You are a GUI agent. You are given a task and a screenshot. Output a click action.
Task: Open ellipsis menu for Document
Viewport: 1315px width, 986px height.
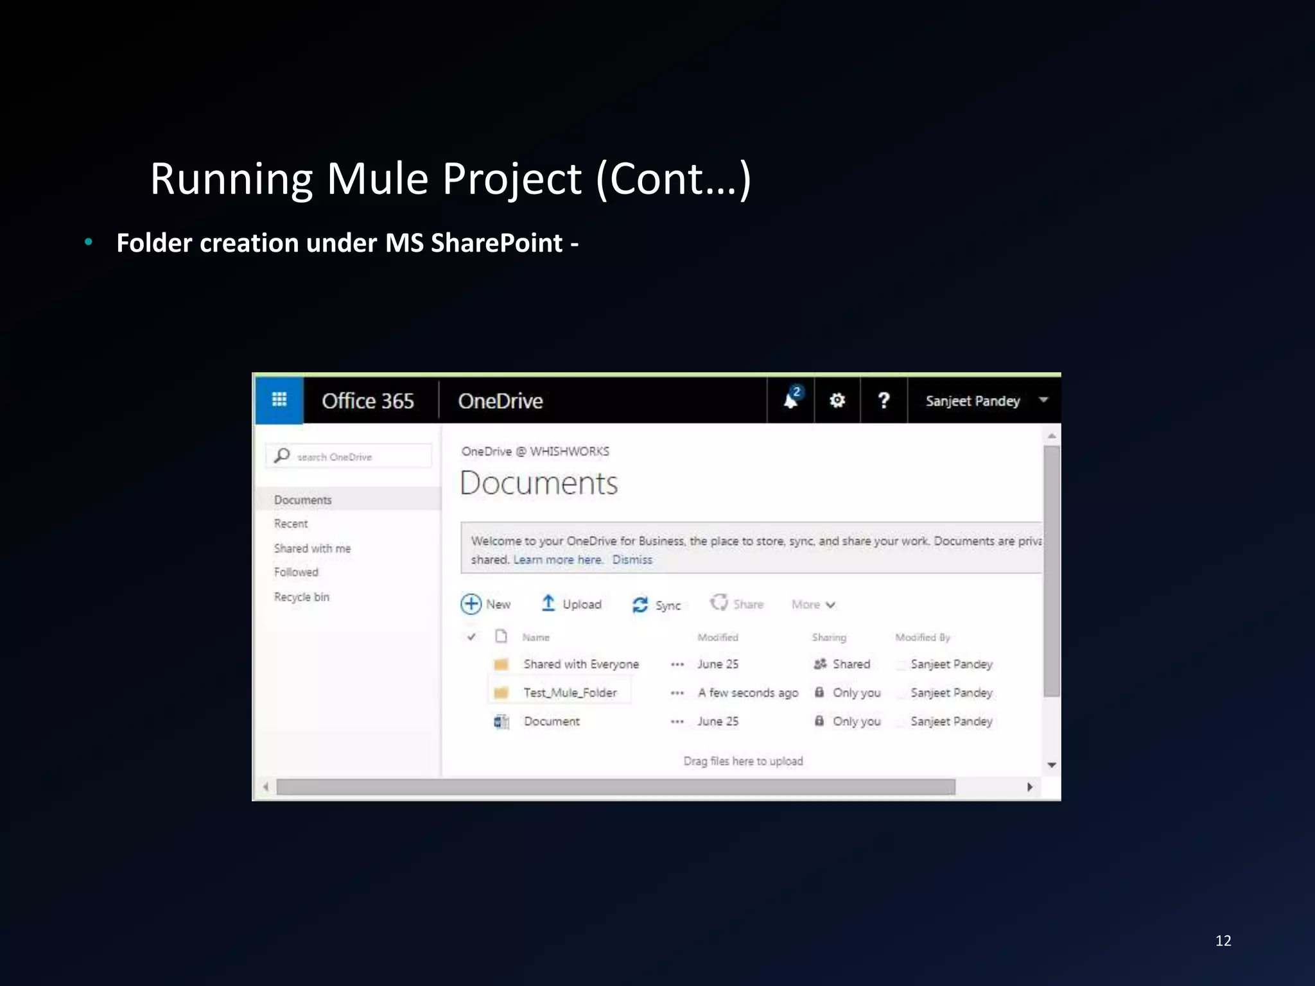pyautogui.click(x=677, y=722)
